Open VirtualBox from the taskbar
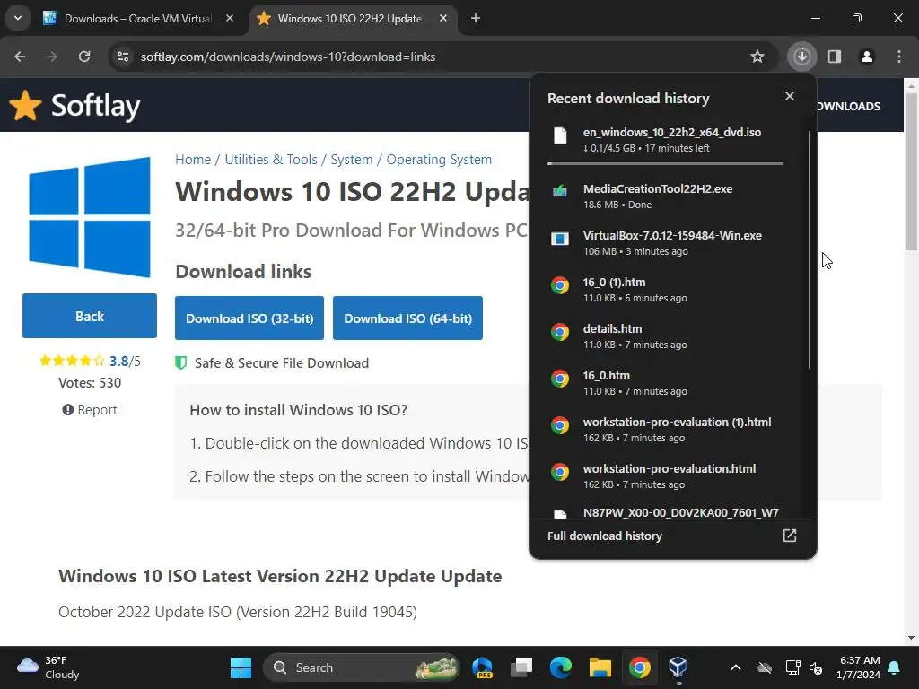This screenshot has width=919, height=689. (x=678, y=667)
